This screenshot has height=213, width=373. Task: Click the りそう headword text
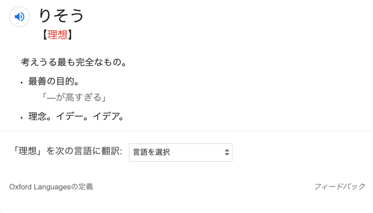click(x=61, y=16)
